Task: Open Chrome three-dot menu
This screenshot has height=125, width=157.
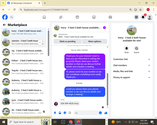Action: (154, 10)
